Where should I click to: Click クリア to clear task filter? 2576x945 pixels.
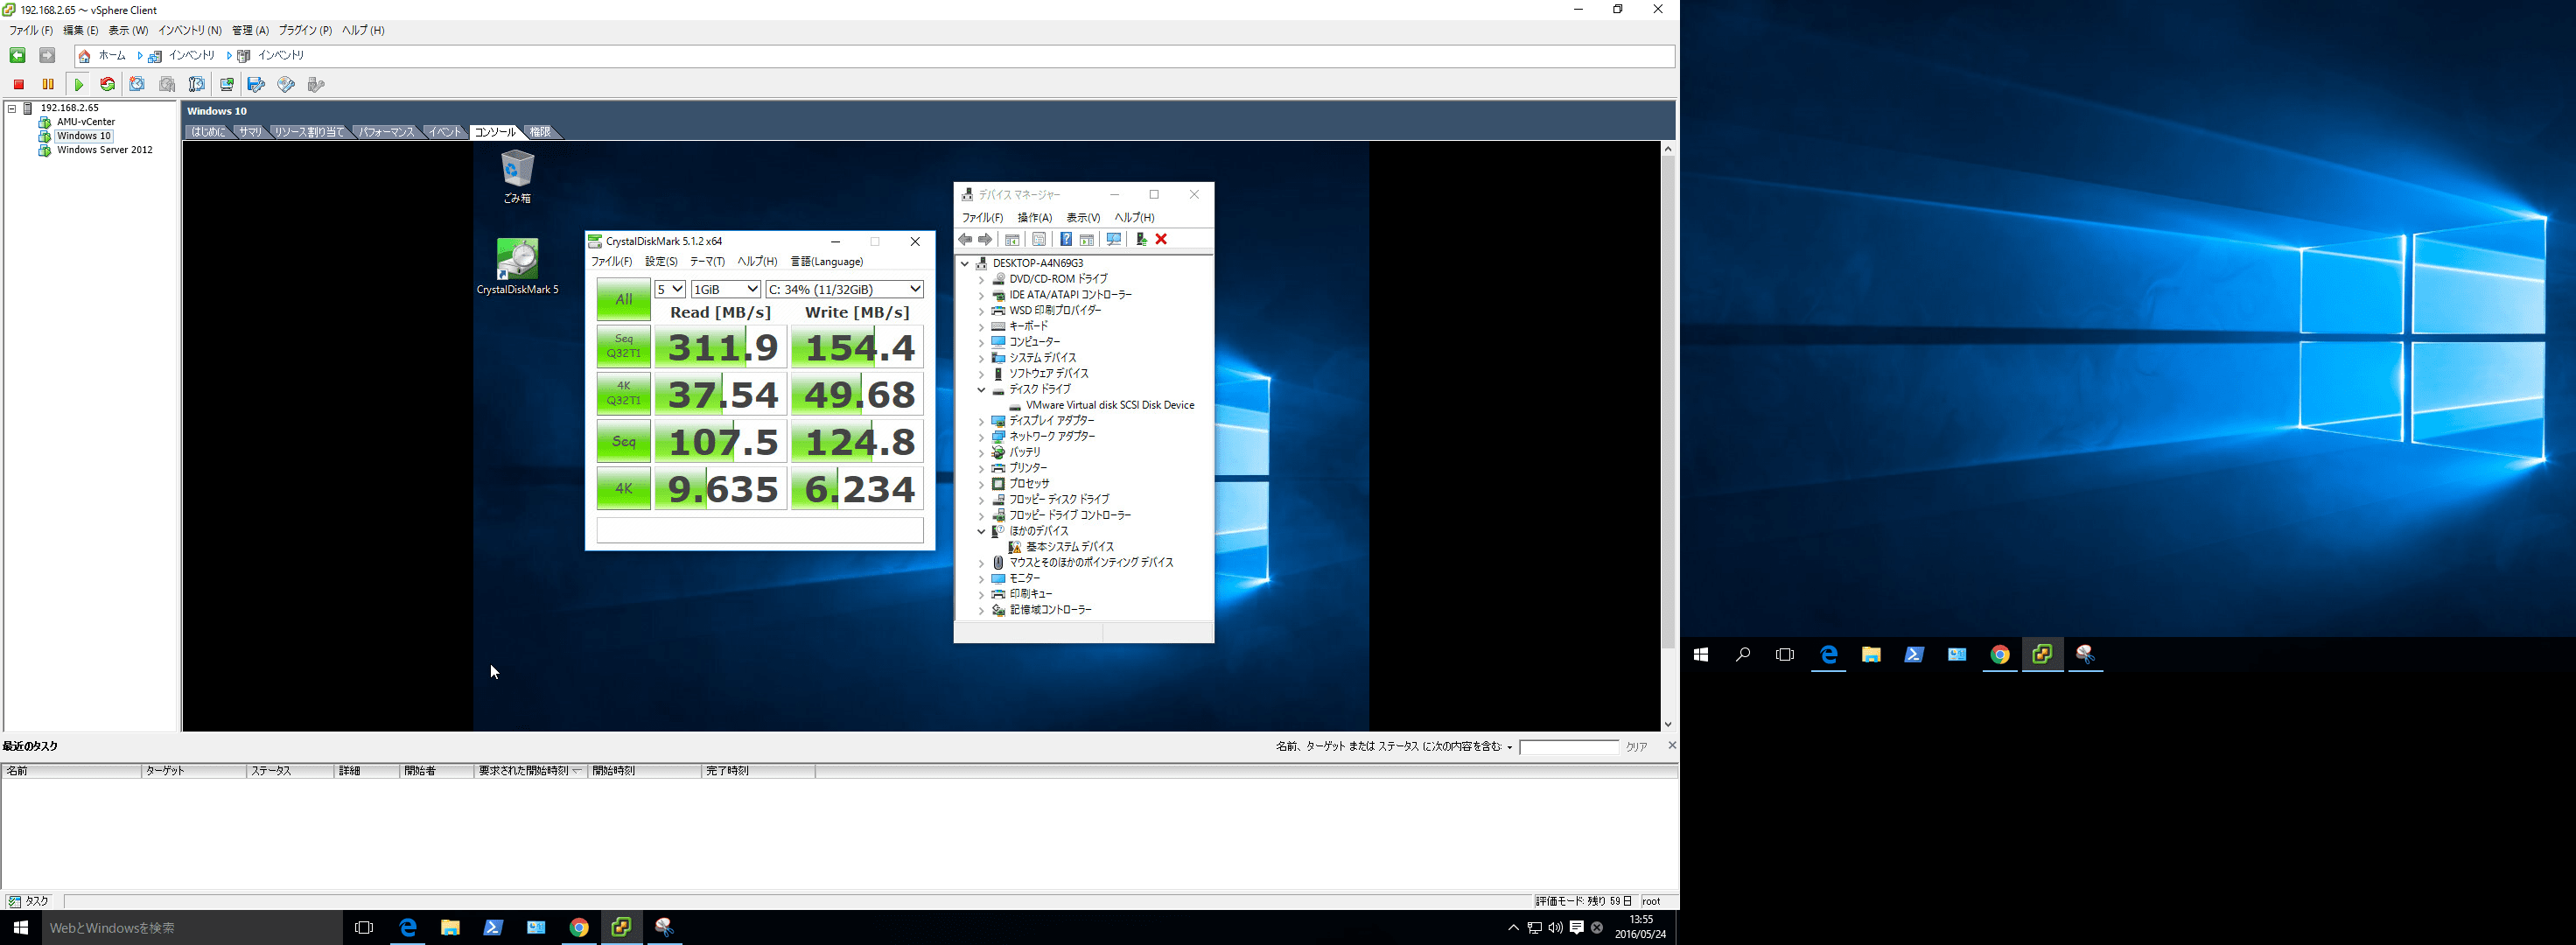(x=1636, y=747)
